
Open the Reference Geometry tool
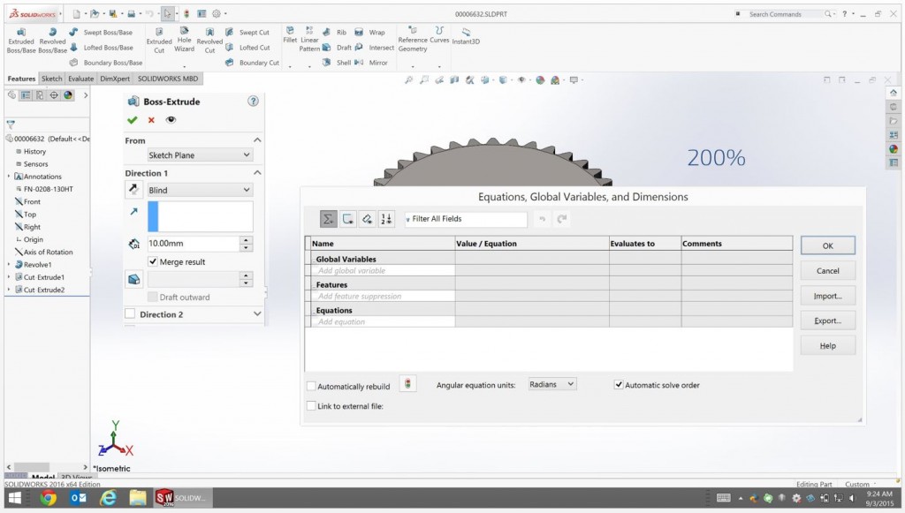(413, 34)
